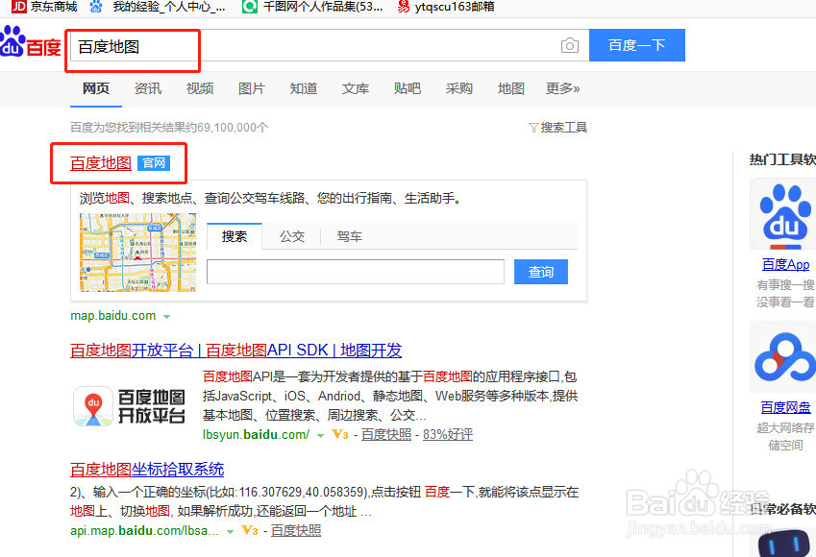Expand the api.map.baidu.com dropdown arrow
816x557 pixels.
(230, 531)
